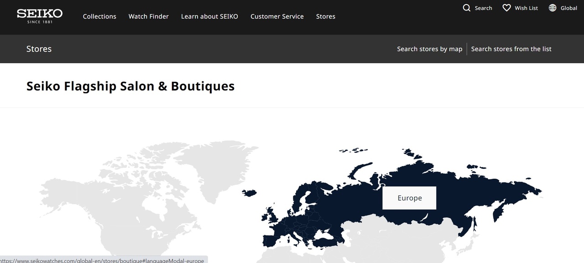Click the globe region icon
The height and width of the screenshot is (263, 584).
pos(553,8)
